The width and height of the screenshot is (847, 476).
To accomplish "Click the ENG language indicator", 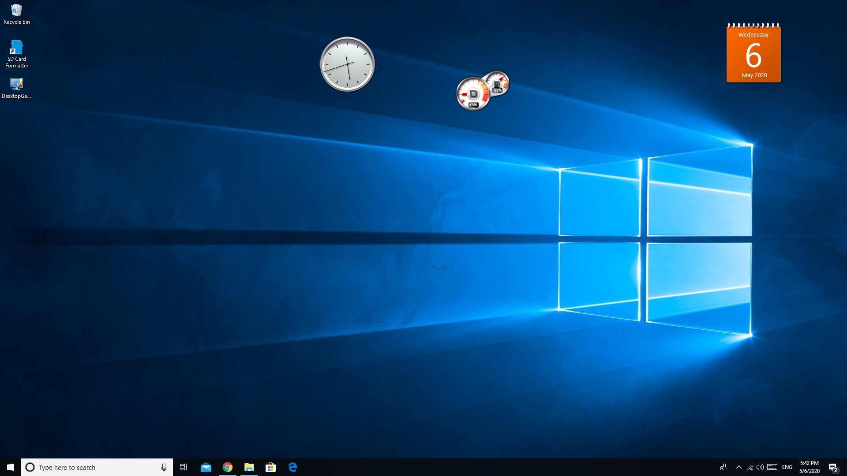I will [x=787, y=467].
